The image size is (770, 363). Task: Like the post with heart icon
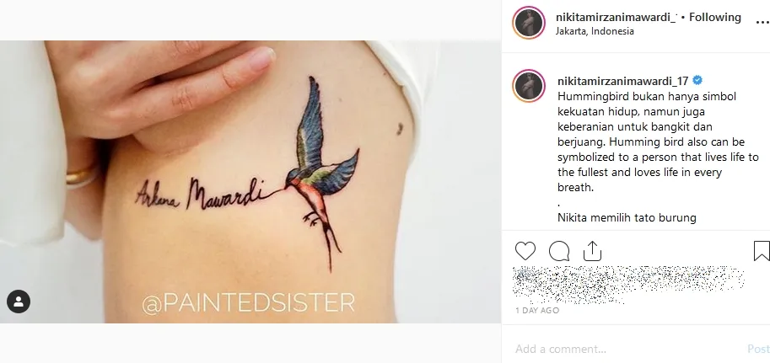525,251
